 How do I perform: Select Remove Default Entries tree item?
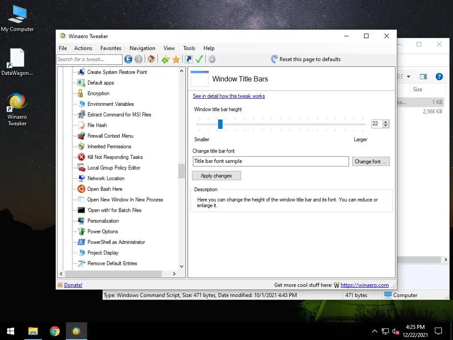coord(112,263)
